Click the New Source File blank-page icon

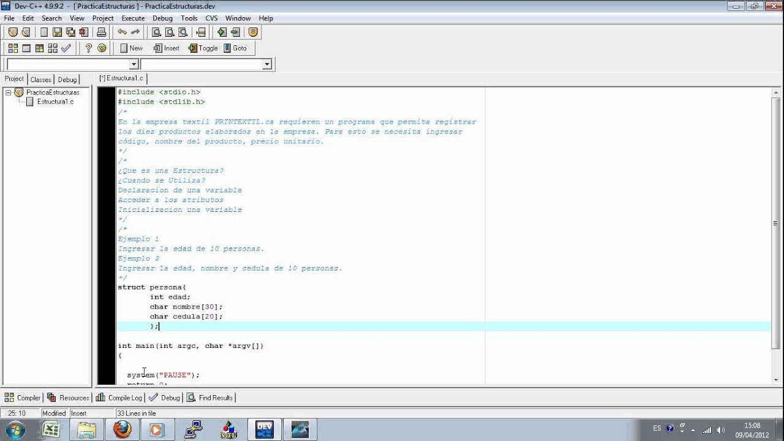tap(44, 32)
